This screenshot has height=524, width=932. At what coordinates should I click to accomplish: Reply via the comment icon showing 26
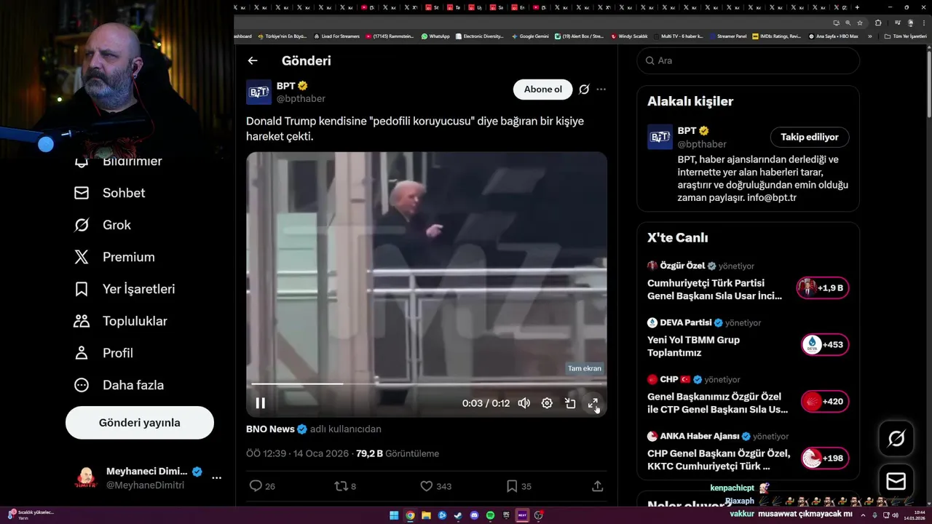[262, 486]
